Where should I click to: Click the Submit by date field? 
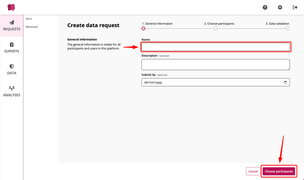tap(216, 82)
